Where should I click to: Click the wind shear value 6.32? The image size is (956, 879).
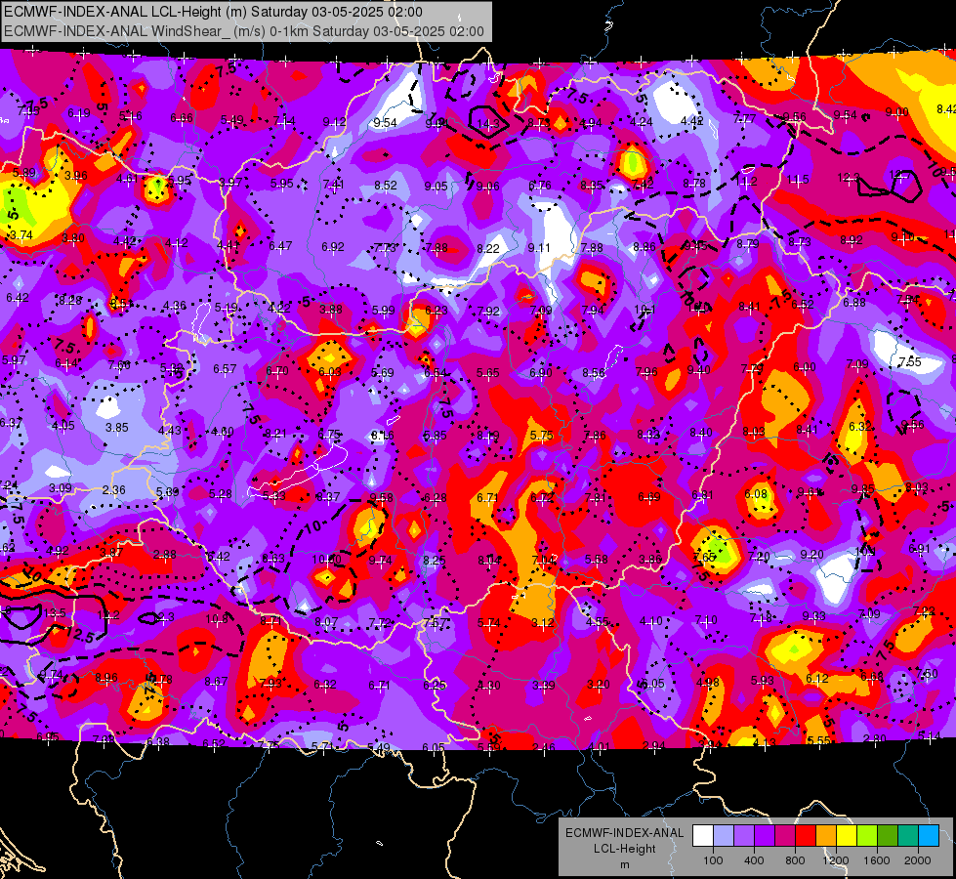click(x=859, y=426)
